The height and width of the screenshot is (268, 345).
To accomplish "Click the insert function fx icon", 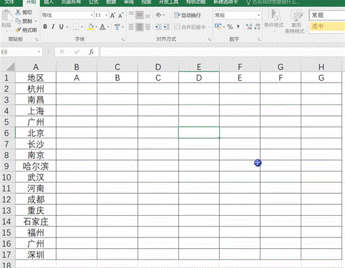I will [91, 52].
